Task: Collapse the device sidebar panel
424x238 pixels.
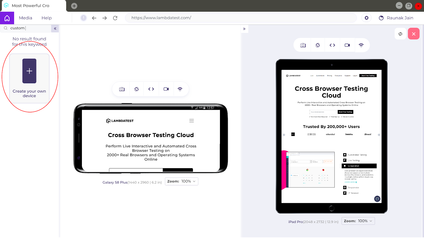Action: click(55, 29)
